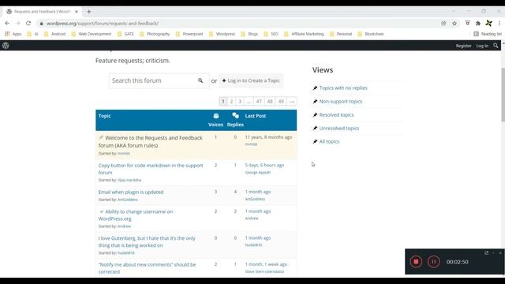Open the search icon in WordPress top bar
The height and width of the screenshot is (284, 505).
pyautogui.click(x=496, y=46)
